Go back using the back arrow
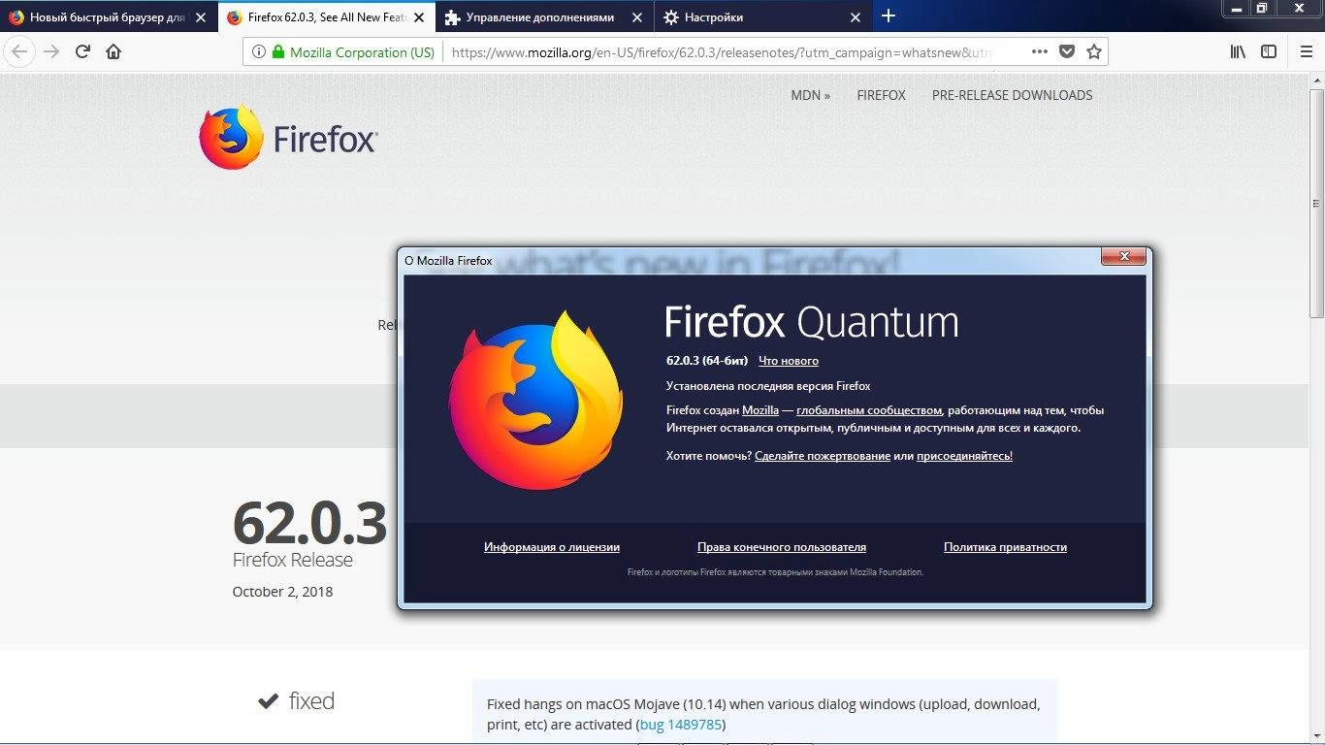 [18, 51]
